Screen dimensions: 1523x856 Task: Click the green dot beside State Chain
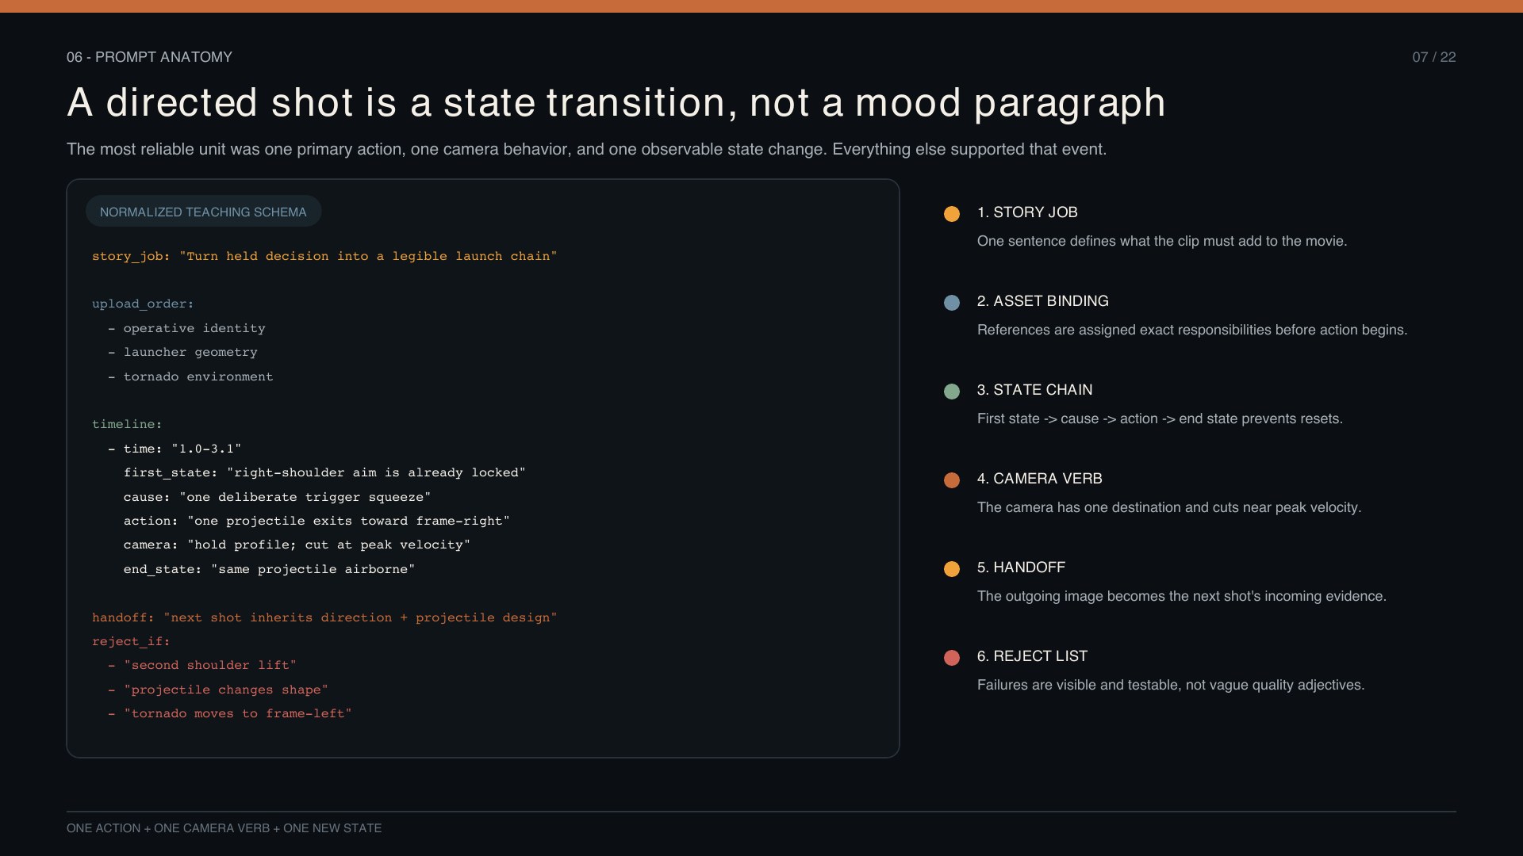[952, 392]
